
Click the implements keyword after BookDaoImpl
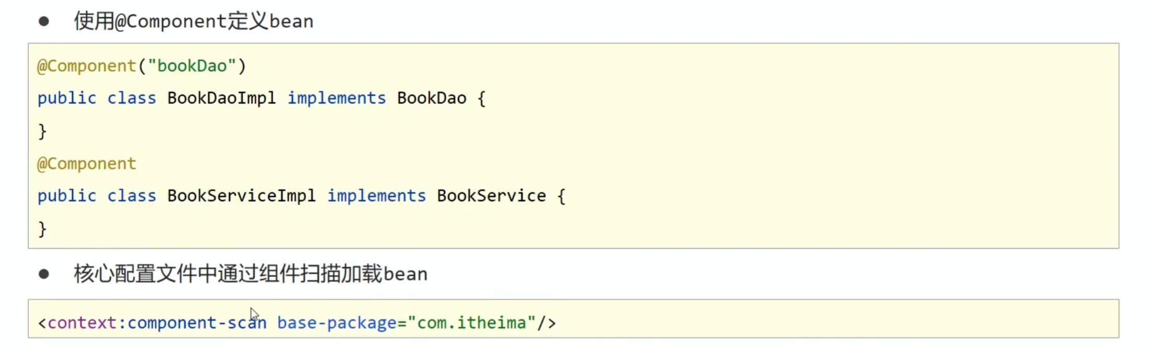336,98
